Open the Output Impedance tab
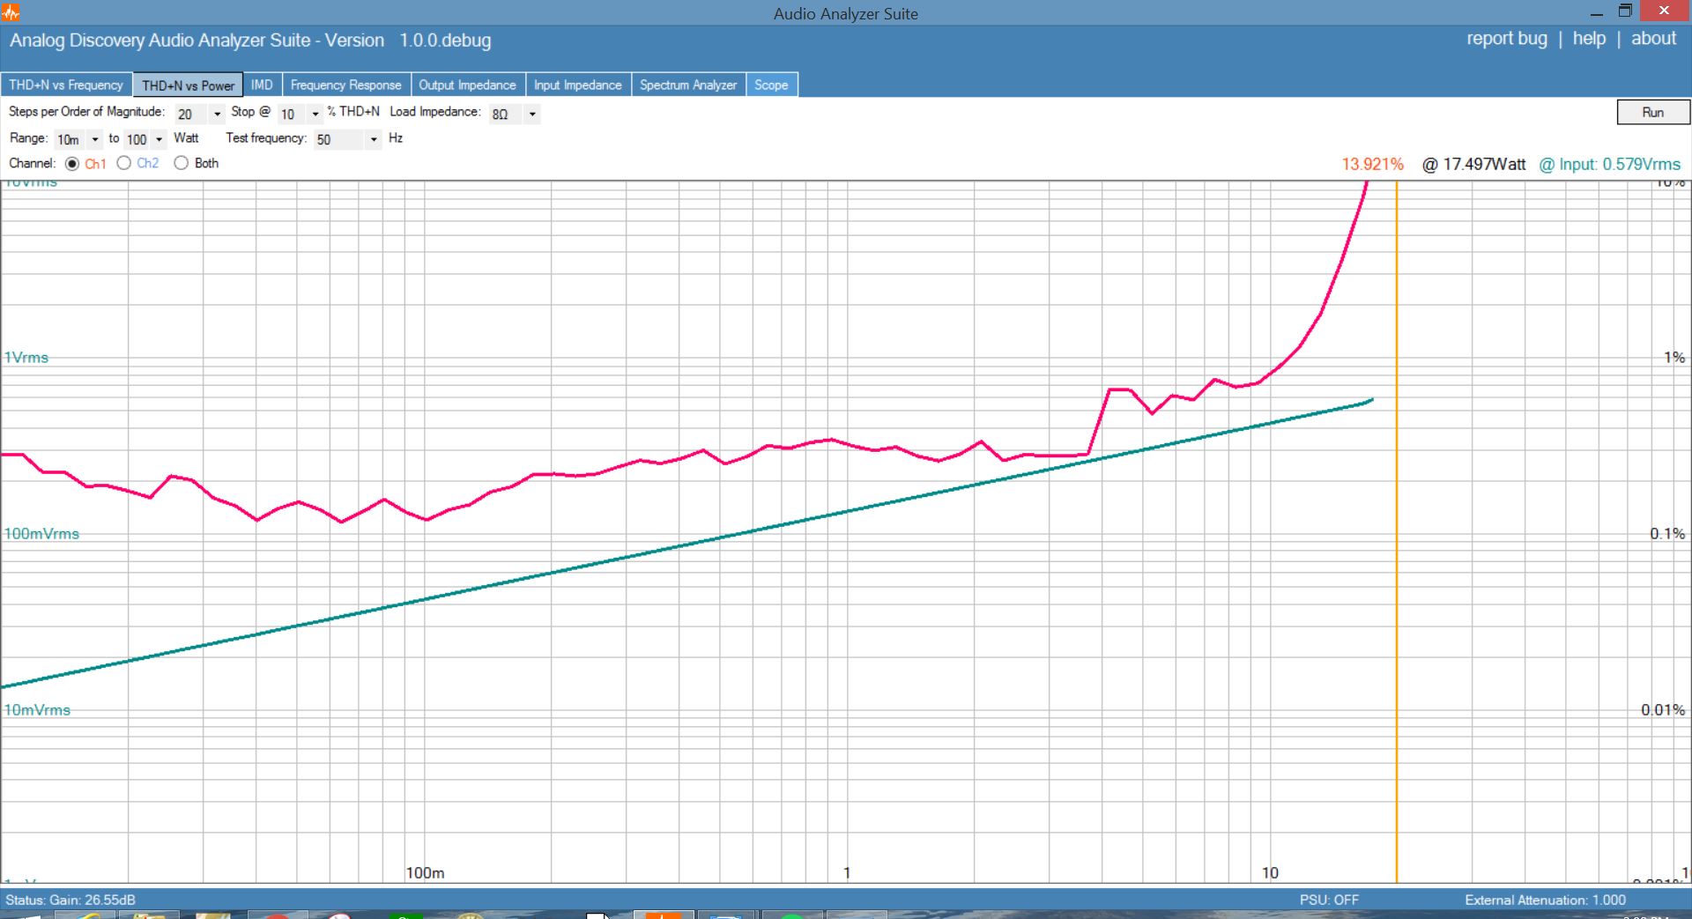 click(467, 85)
